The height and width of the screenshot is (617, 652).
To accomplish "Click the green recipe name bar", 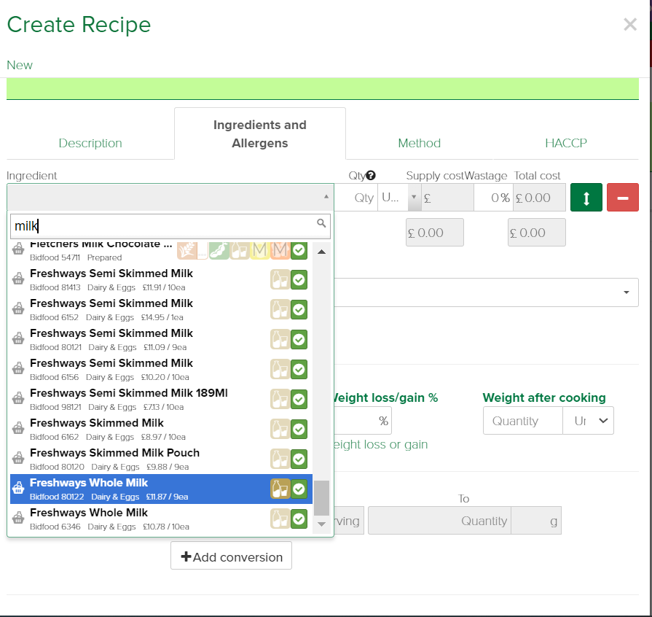I will click(323, 89).
